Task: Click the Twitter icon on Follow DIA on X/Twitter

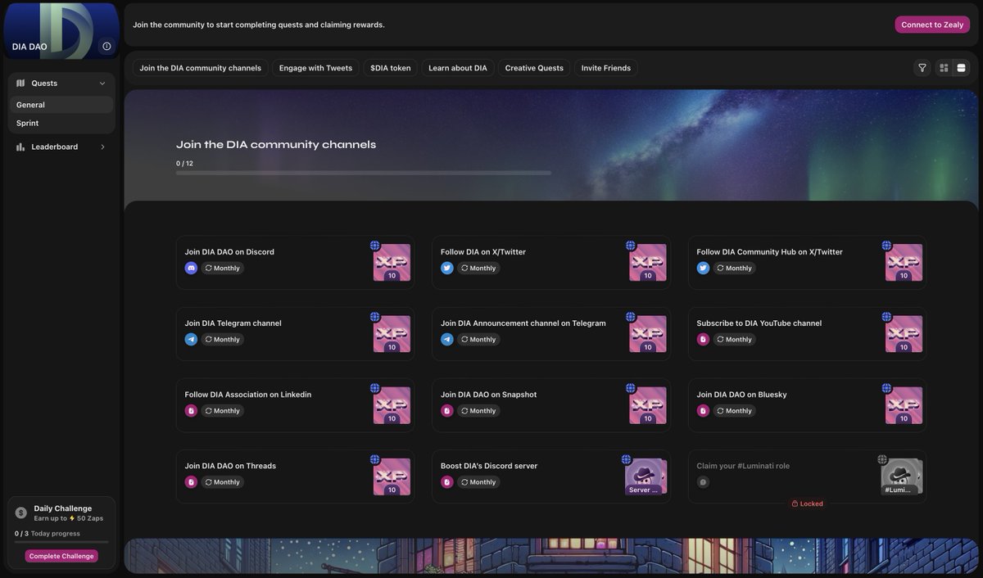Action: (x=447, y=268)
